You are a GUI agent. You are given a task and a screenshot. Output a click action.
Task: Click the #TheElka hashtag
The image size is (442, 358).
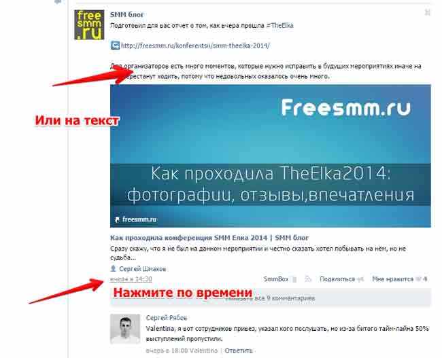click(x=280, y=26)
